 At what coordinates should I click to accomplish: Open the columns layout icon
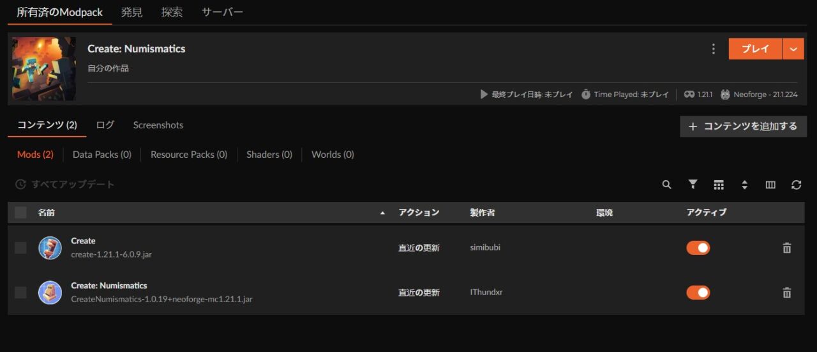(x=770, y=185)
